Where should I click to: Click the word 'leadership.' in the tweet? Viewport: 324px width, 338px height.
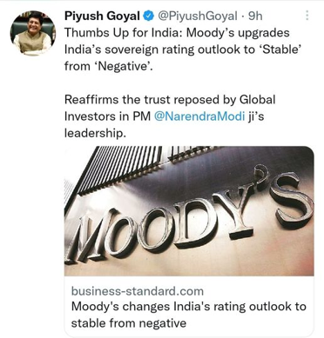tap(95, 134)
